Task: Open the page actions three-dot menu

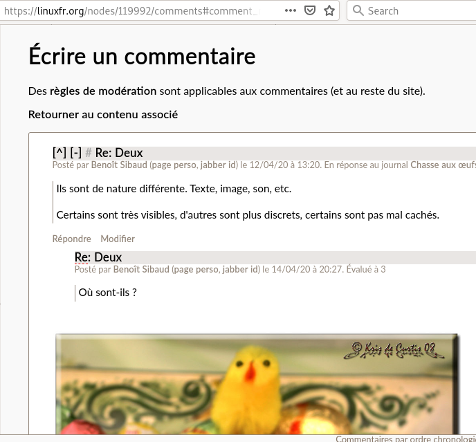Action: click(291, 10)
